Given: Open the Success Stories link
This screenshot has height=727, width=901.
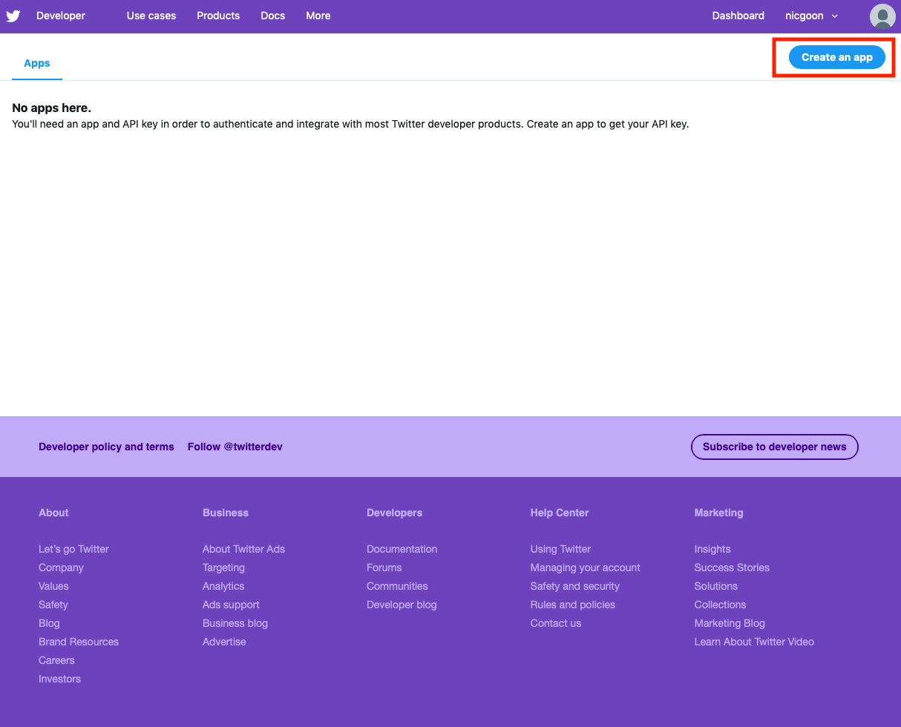Looking at the screenshot, I should 732,568.
